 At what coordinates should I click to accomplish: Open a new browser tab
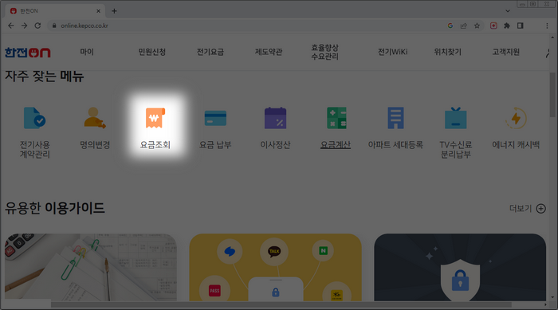(114, 11)
